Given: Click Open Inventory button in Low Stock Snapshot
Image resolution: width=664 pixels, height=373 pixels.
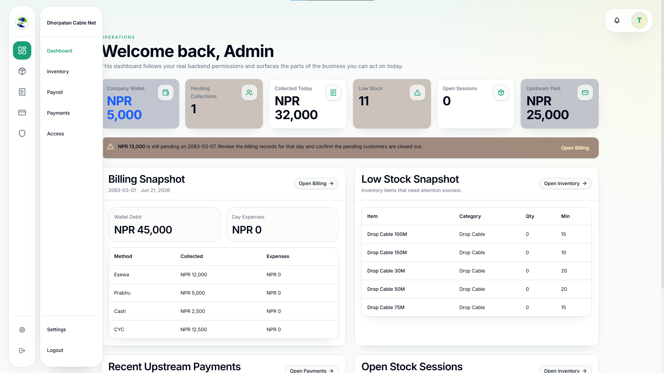Looking at the screenshot, I should 565,183.
